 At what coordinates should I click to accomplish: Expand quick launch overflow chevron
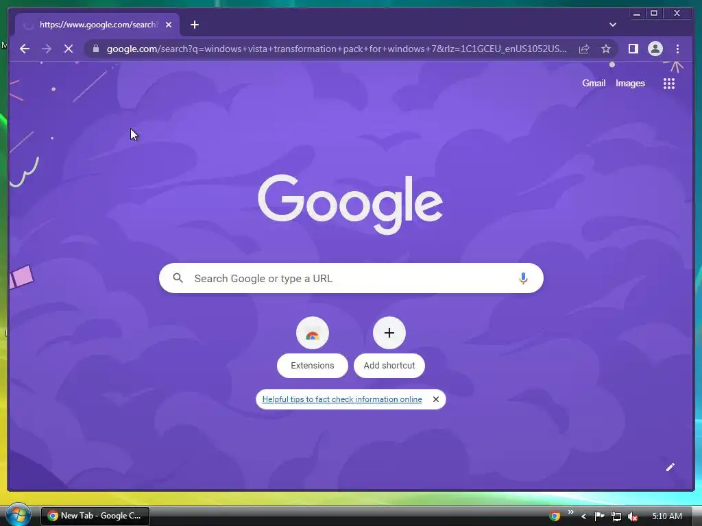click(571, 512)
